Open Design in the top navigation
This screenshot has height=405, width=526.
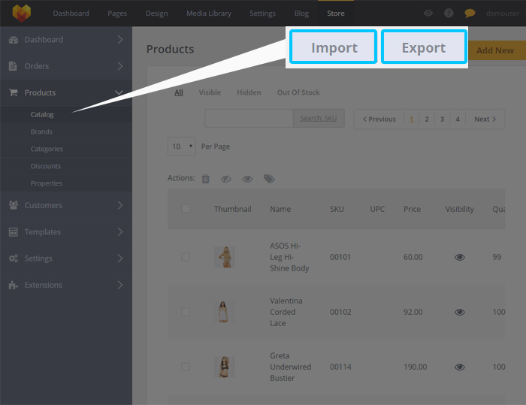[x=156, y=14]
